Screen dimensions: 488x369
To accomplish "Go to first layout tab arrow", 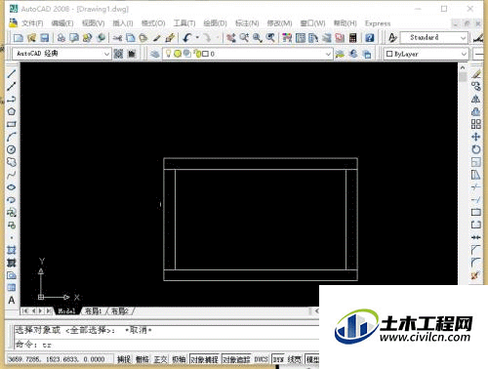I will pos(25,311).
